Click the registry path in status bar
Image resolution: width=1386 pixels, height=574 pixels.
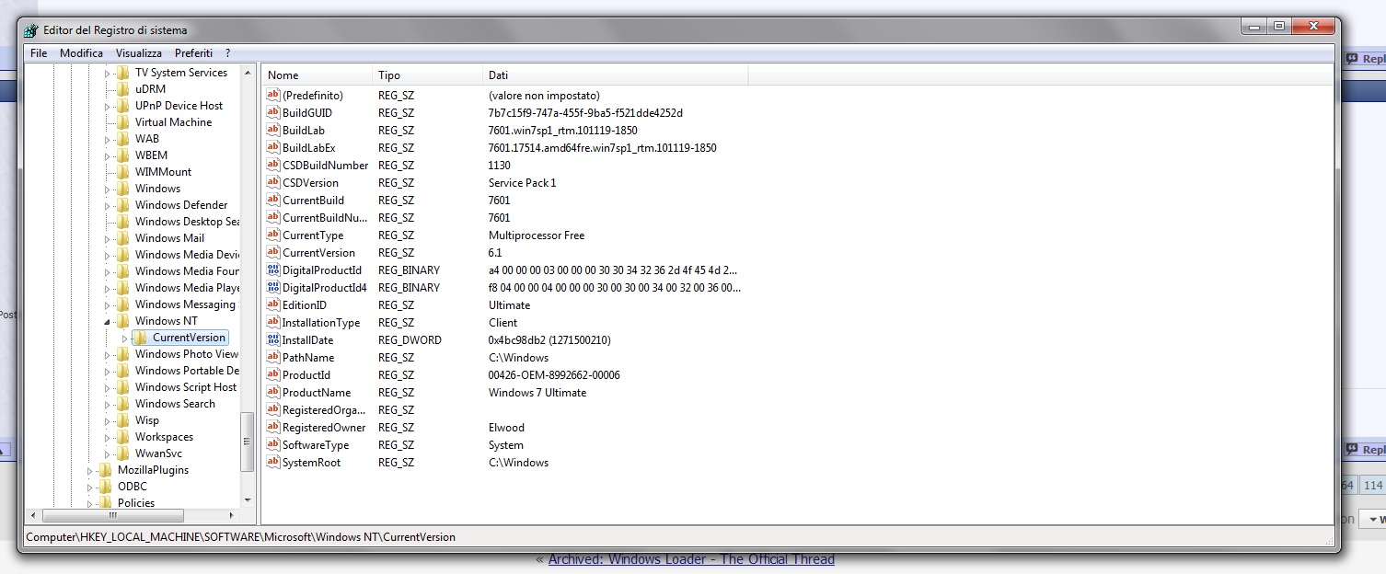240,536
